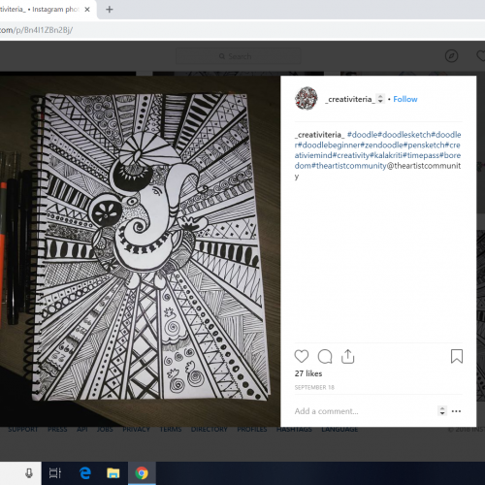The image size is (485, 485).
Task: Open the API footer link
Action: pos(82,429)
